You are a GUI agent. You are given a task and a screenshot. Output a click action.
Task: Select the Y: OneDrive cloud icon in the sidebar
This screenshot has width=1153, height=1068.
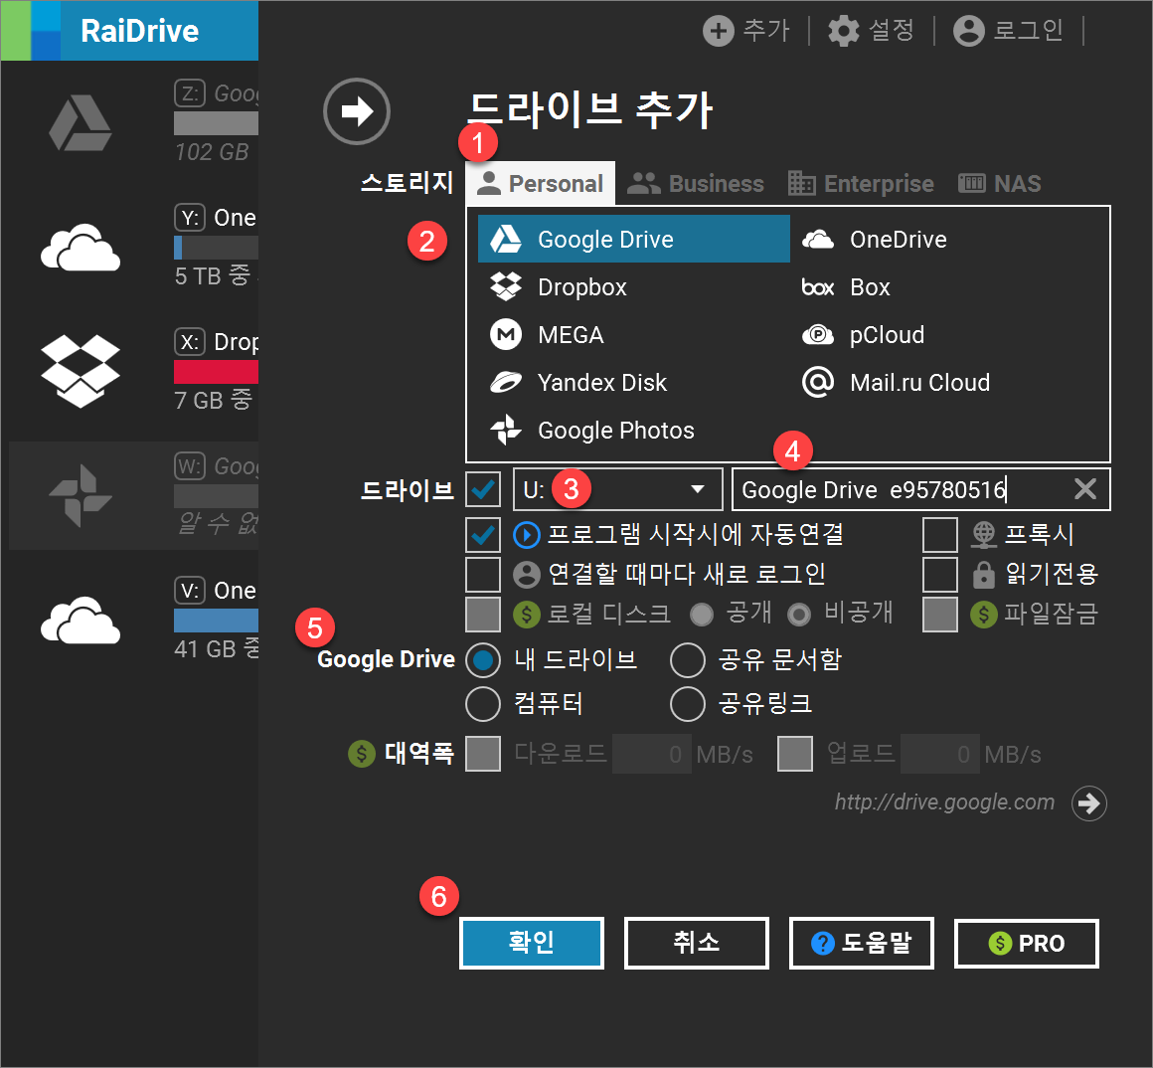(x=81, y=248)
